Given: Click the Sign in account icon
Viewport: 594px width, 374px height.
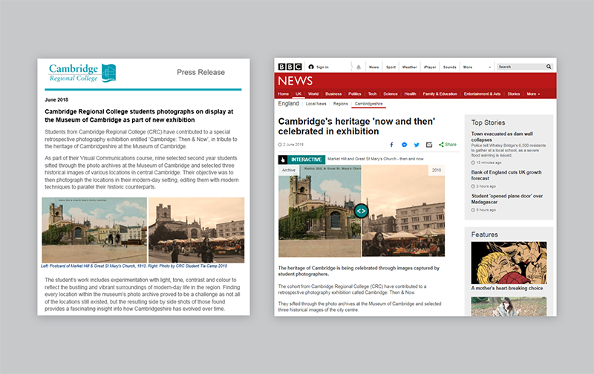Looking at the screenshot, I should pyautogui.click(x=311, y=67).
